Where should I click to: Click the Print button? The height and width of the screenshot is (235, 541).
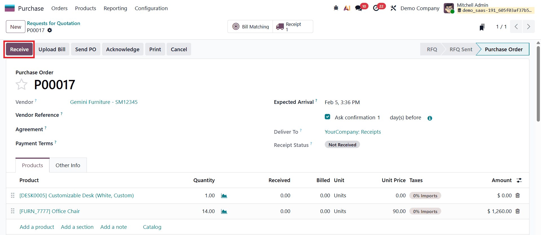pyautogui.click(x=155, y=49)
